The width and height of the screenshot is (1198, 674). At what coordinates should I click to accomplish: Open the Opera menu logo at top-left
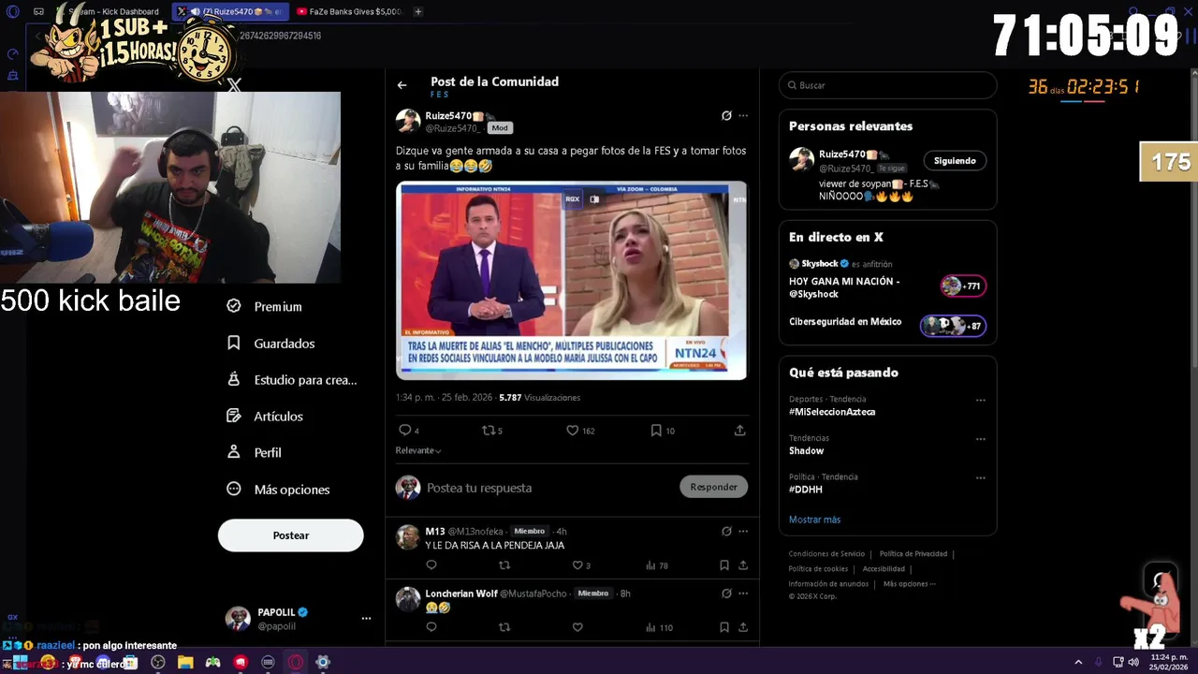click(x=12, y=11)
